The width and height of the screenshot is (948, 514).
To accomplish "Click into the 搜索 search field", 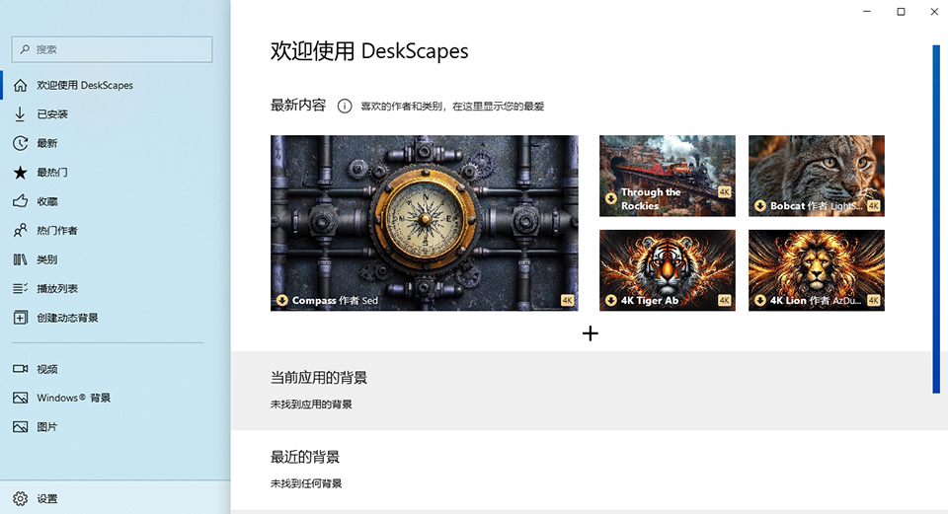I will click(x=112, y=49).
